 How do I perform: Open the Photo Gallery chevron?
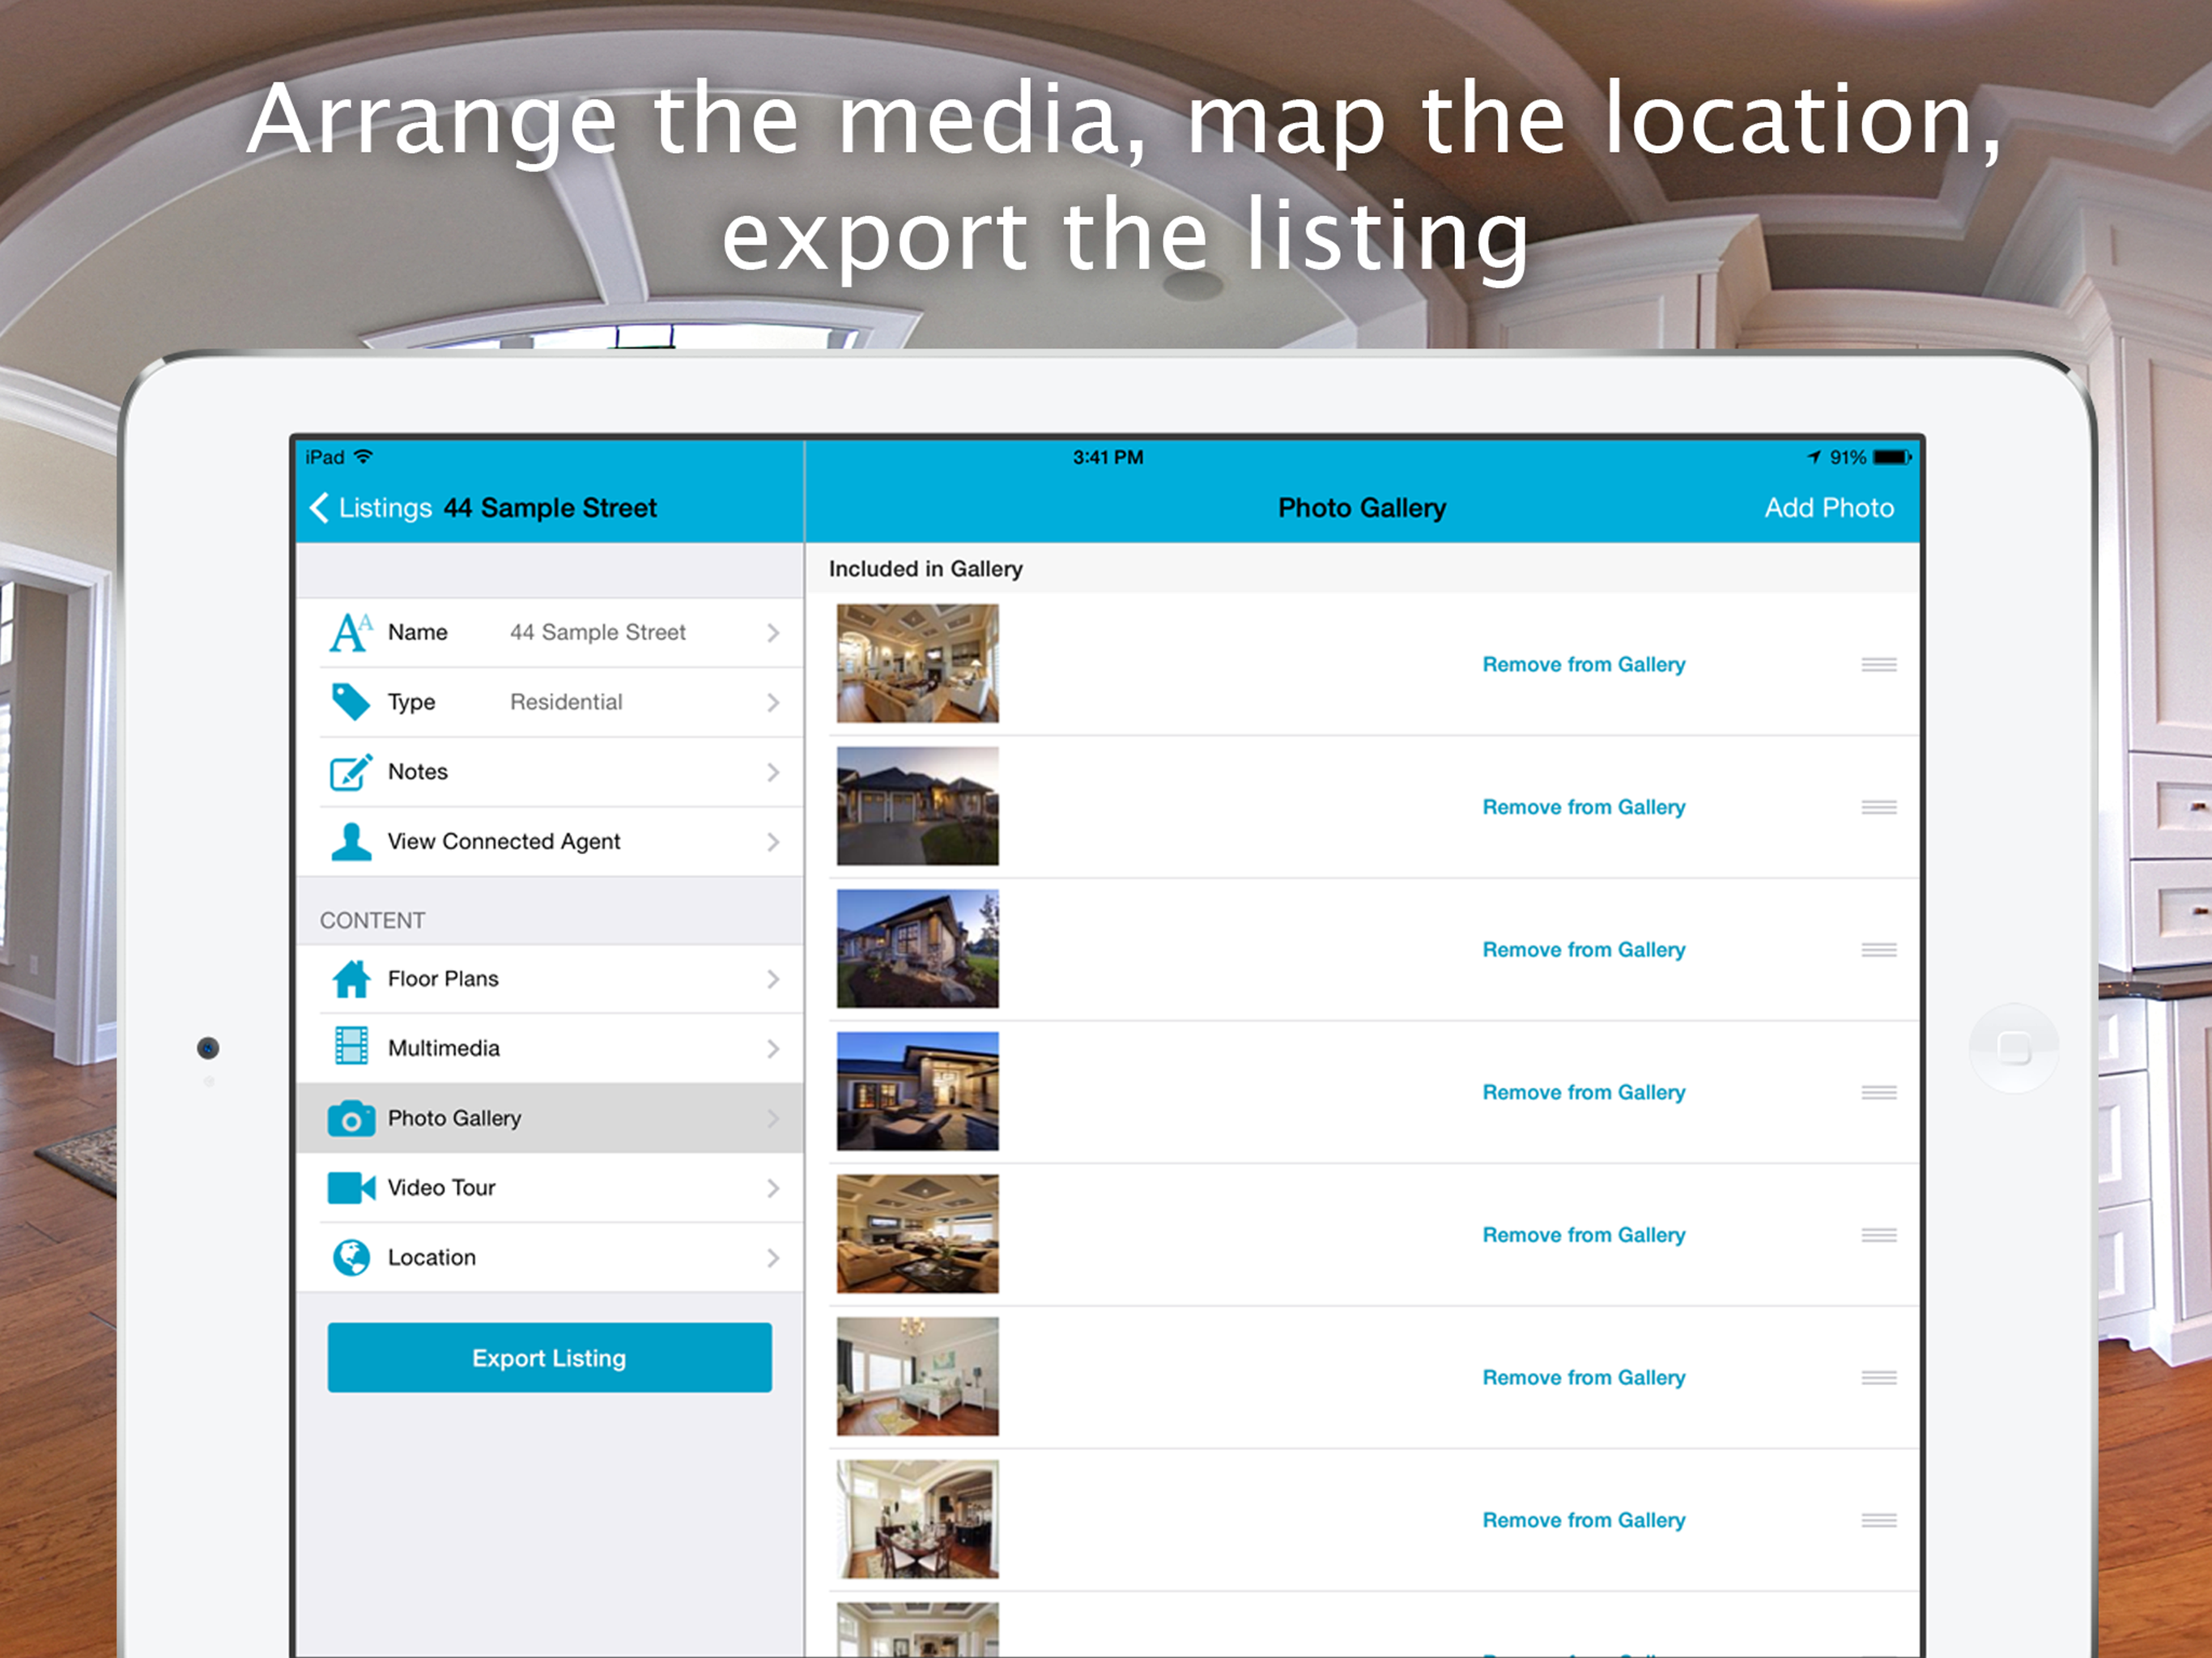click(x=773, y=1118)
